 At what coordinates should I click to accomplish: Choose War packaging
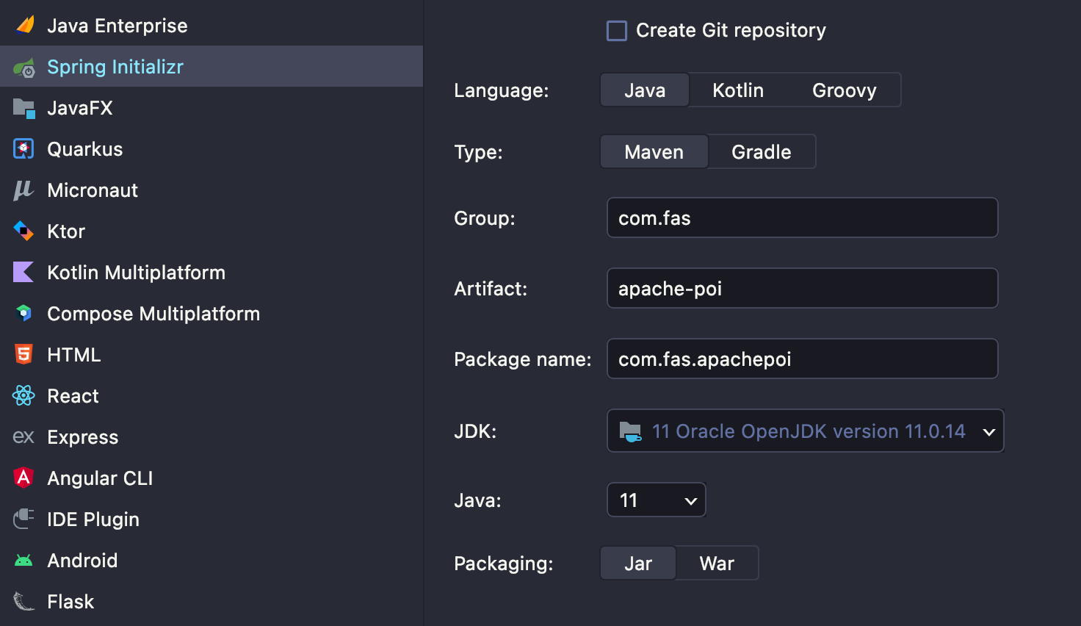coord(716,564)
